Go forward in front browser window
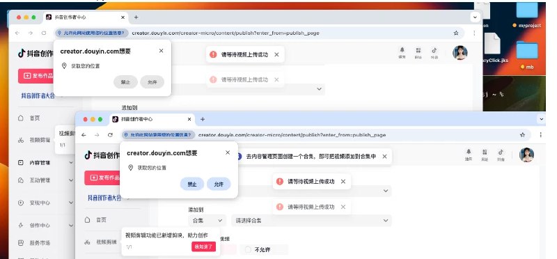The width and height of the screenshot is (557, 259). (97, 135)
